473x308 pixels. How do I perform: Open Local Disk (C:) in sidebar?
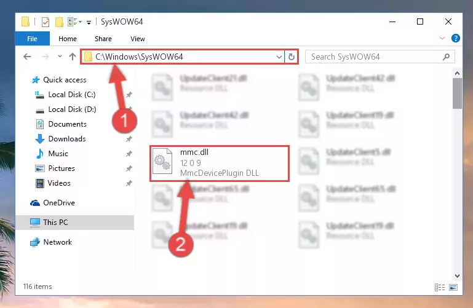tap(72, 95)
